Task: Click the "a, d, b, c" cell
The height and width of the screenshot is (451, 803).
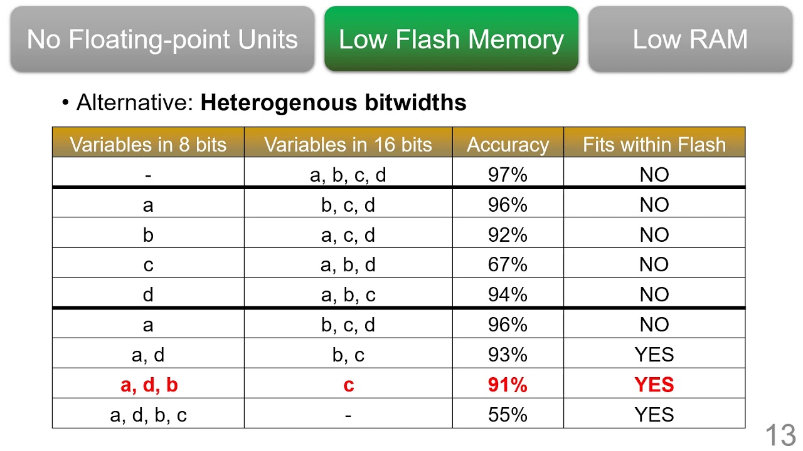Action: [149, 415]
